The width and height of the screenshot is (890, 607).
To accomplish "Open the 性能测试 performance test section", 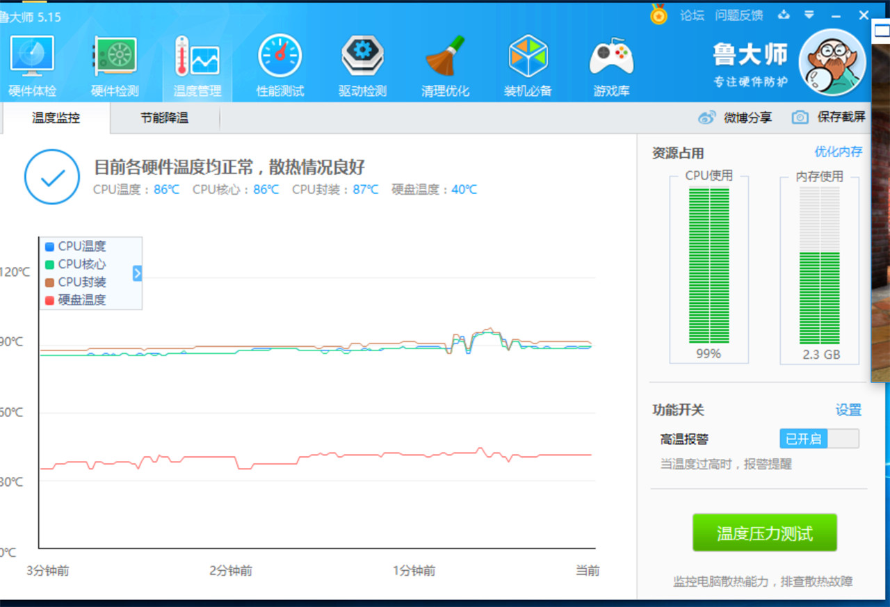I will (x=280, y=67).
